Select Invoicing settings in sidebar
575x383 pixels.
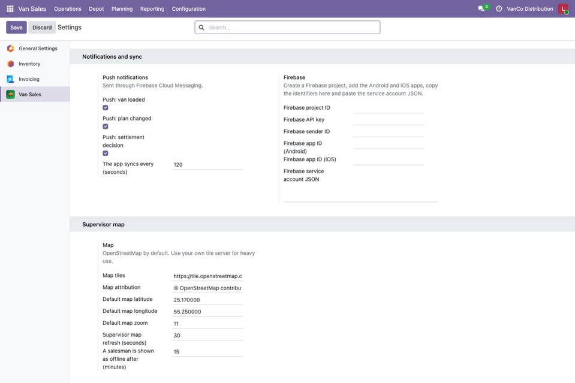[35, 79]
